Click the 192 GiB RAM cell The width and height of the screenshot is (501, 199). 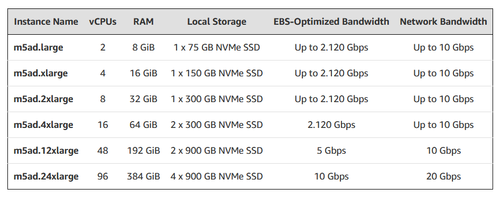click(x=143, y=151)
